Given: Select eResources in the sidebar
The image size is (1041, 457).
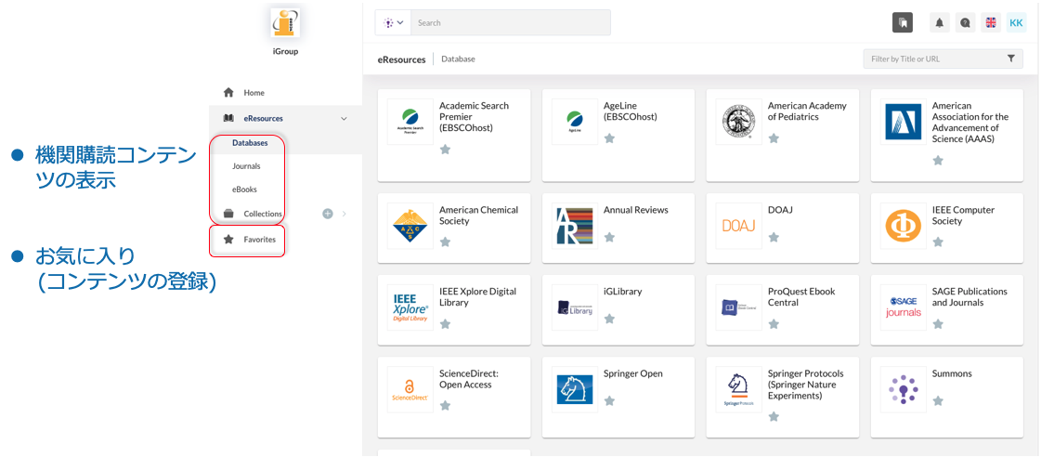Looking at the screenshot, I should click(263, 118).
